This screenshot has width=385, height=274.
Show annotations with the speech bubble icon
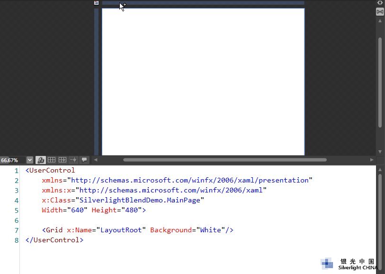click(x=84, y=160)
